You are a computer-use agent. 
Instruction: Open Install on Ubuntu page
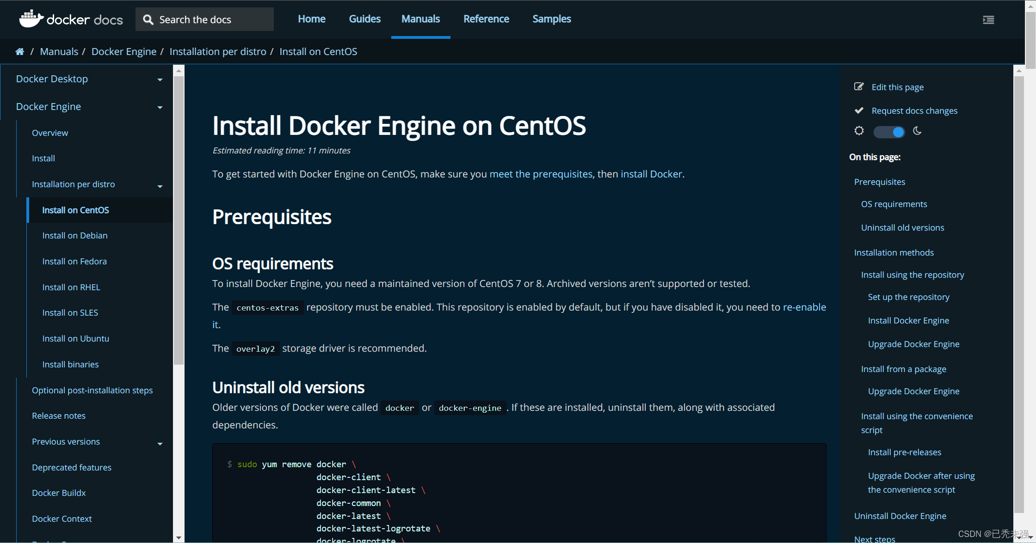tap(76, 338)
